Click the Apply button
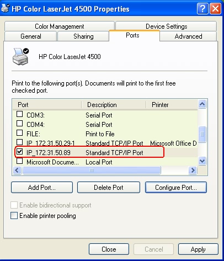Screen dimensions: 224x261 pyautogui.click(x=198, y=249)
